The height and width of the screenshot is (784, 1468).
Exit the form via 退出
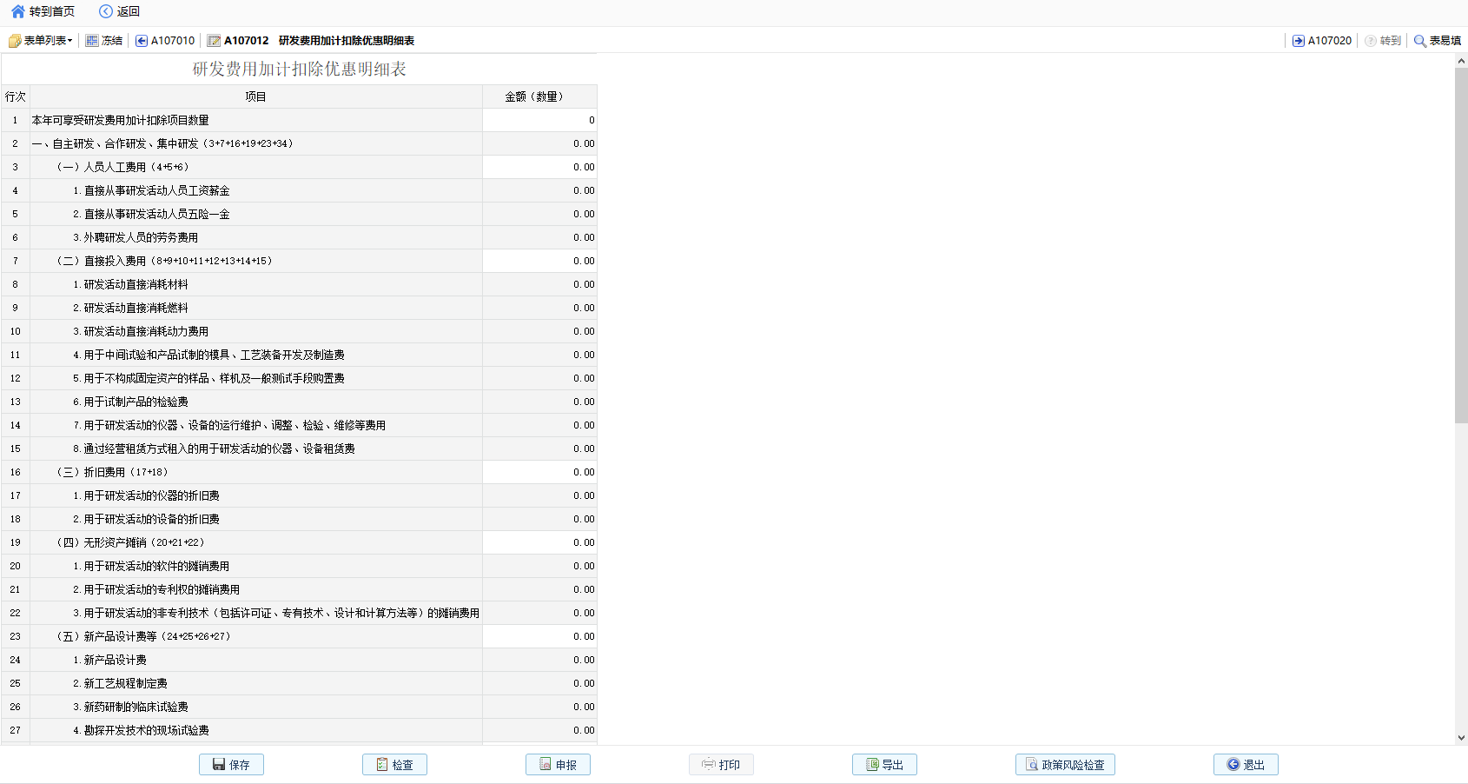(x=1246, y=765)
